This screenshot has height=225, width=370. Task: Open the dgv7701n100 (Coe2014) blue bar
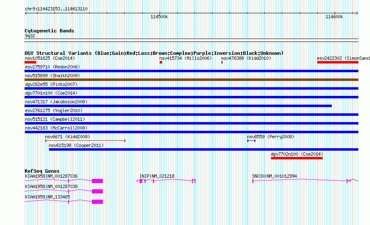(191, 97)
